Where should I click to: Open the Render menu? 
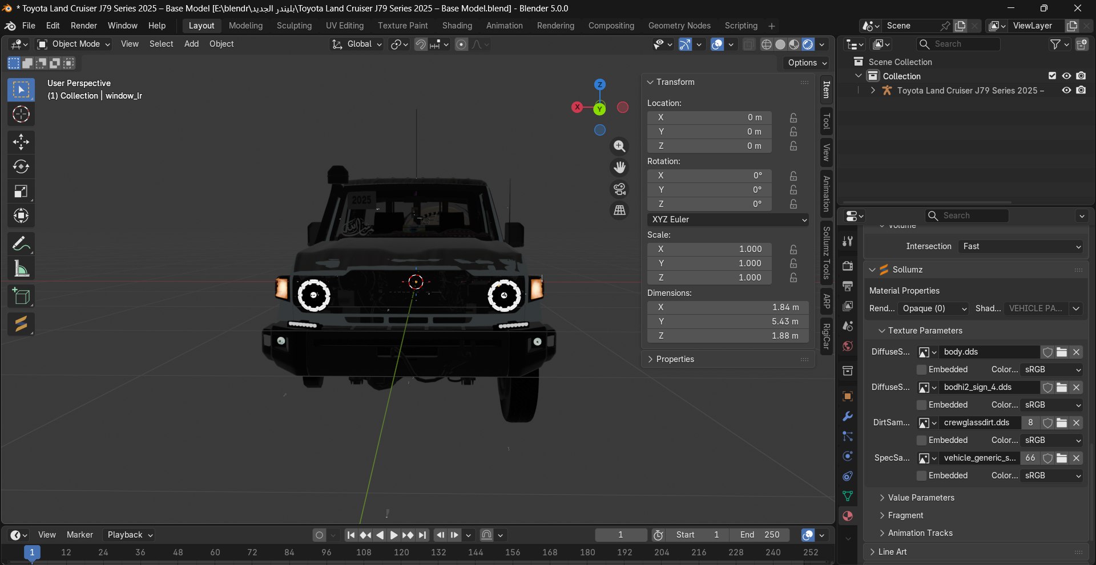click(84, 26)
